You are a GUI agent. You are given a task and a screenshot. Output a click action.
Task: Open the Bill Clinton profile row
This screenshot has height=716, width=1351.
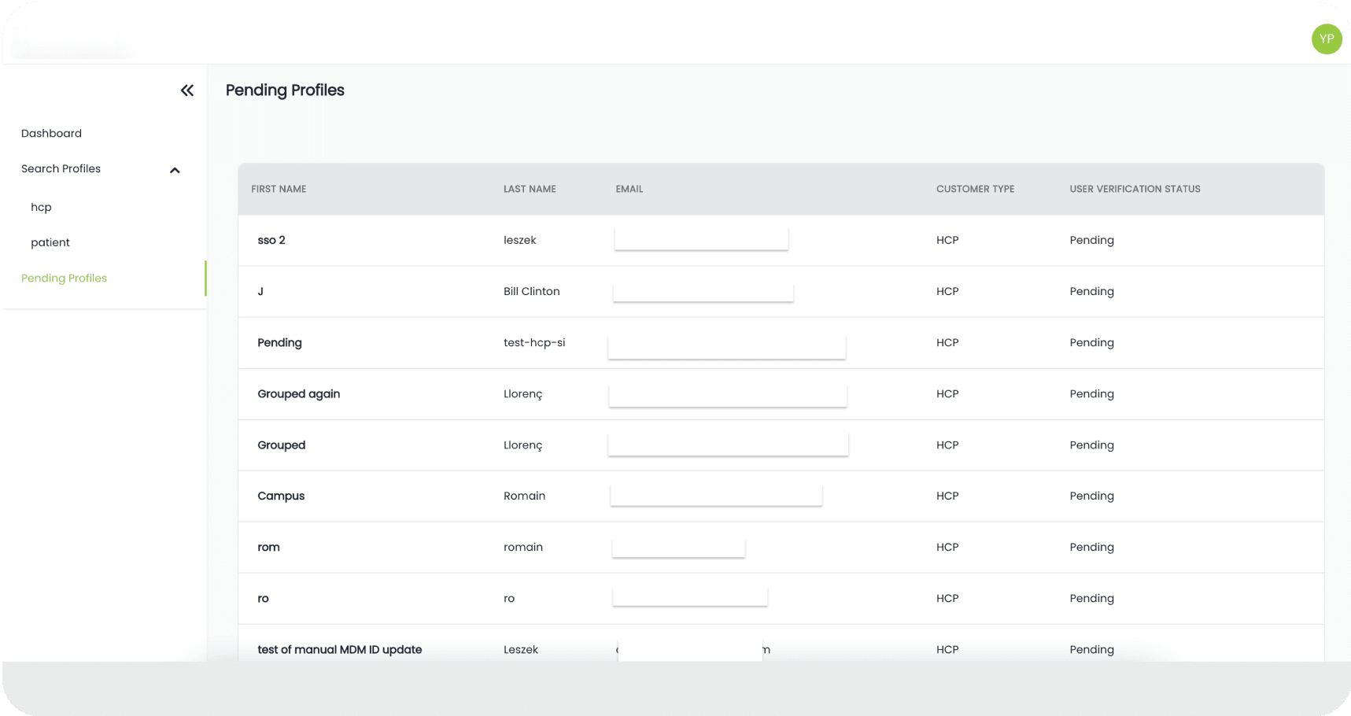[x=531, y=291]
